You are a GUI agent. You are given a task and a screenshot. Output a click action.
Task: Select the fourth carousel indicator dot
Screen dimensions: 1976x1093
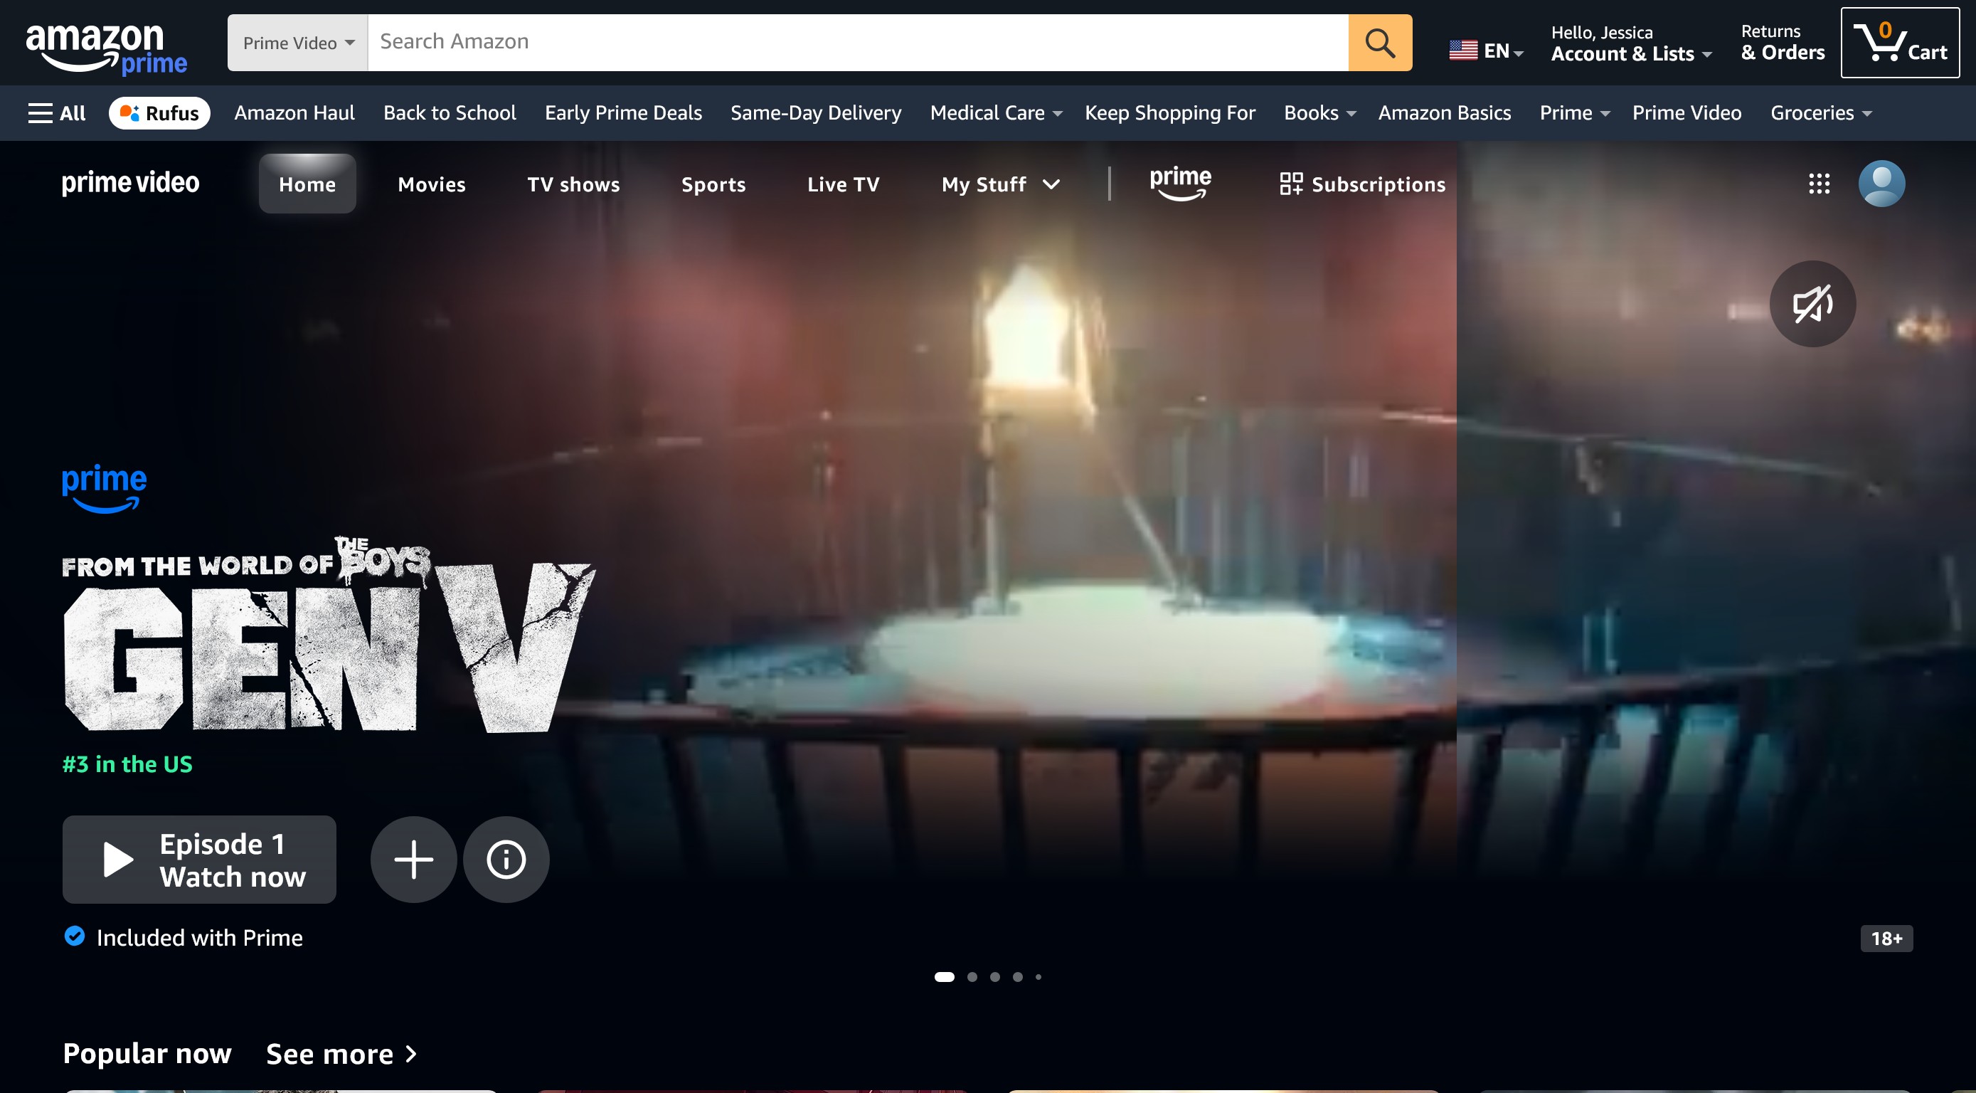click(1017, 976)
